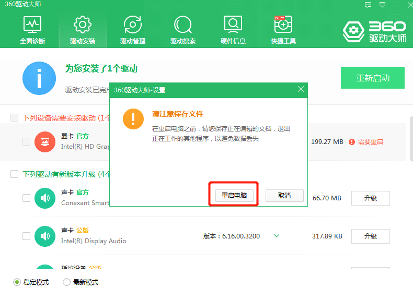Screen dimensions: 413x288
Task: Open the 驱动管理 management icon
Action: [132, 24]
